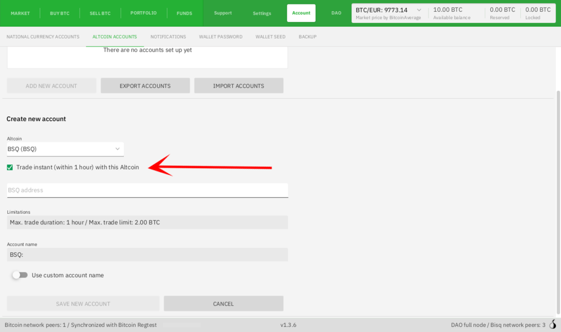Select the Backup tab
The width and height of the screenshot is (561, 332).
(x=307, y=37)
